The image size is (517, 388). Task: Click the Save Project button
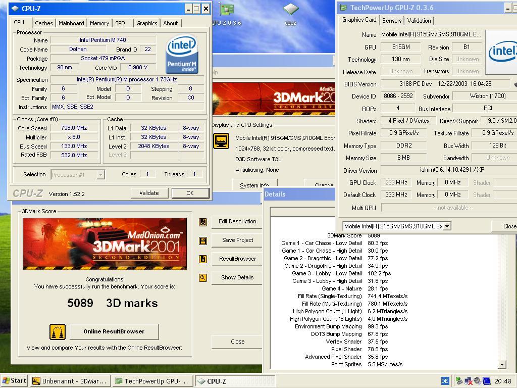pyautogui.click(x=237, y=240)
